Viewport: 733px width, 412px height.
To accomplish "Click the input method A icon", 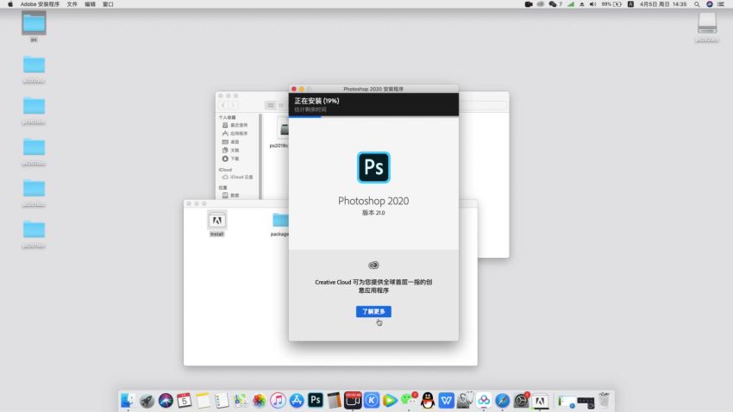I will pyautogui.click(x=630, y=4).
